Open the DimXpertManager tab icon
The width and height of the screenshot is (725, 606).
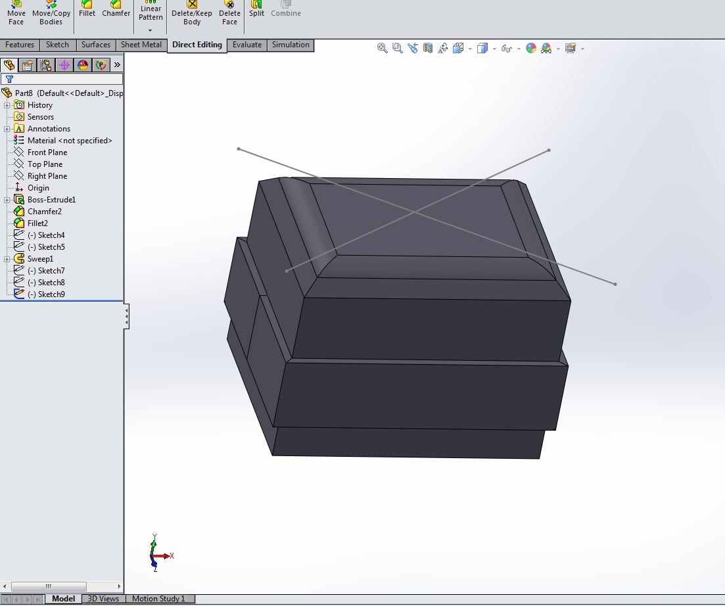point(64,64)
